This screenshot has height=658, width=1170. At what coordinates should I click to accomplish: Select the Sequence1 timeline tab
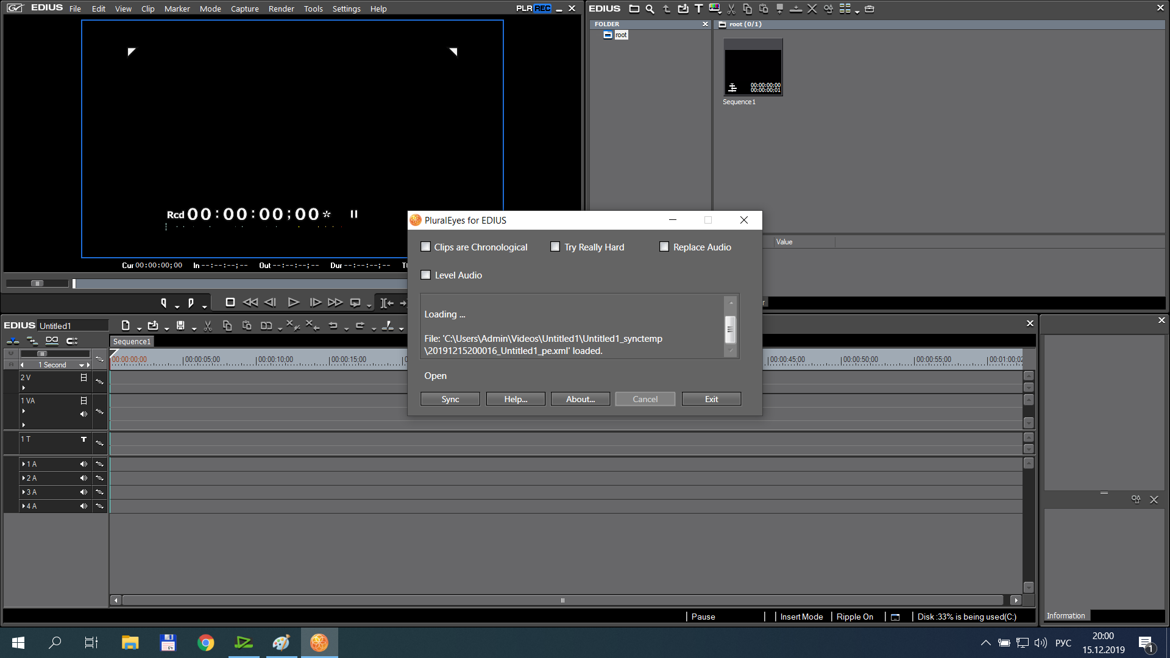tap(132, 341)
